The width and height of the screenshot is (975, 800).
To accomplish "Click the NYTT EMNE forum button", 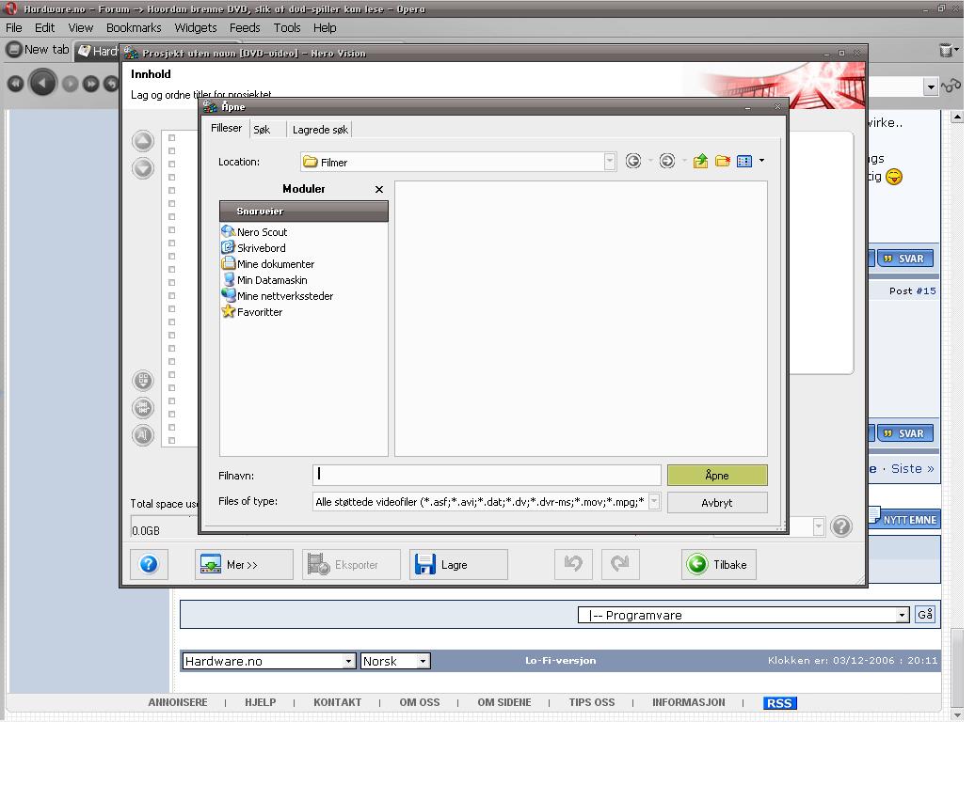I will 904,519.
